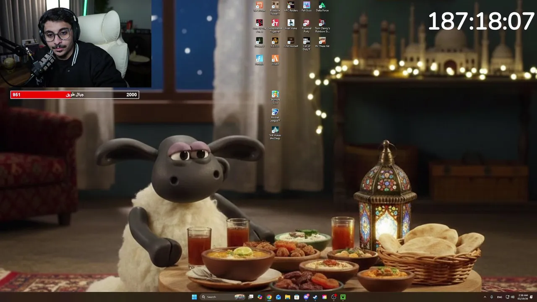Click the Find Yourself desktop shortcut
537x302 pixels.
291,42
